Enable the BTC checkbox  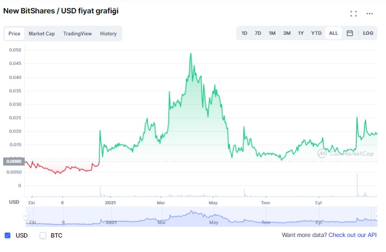click(x=43, y=235)
